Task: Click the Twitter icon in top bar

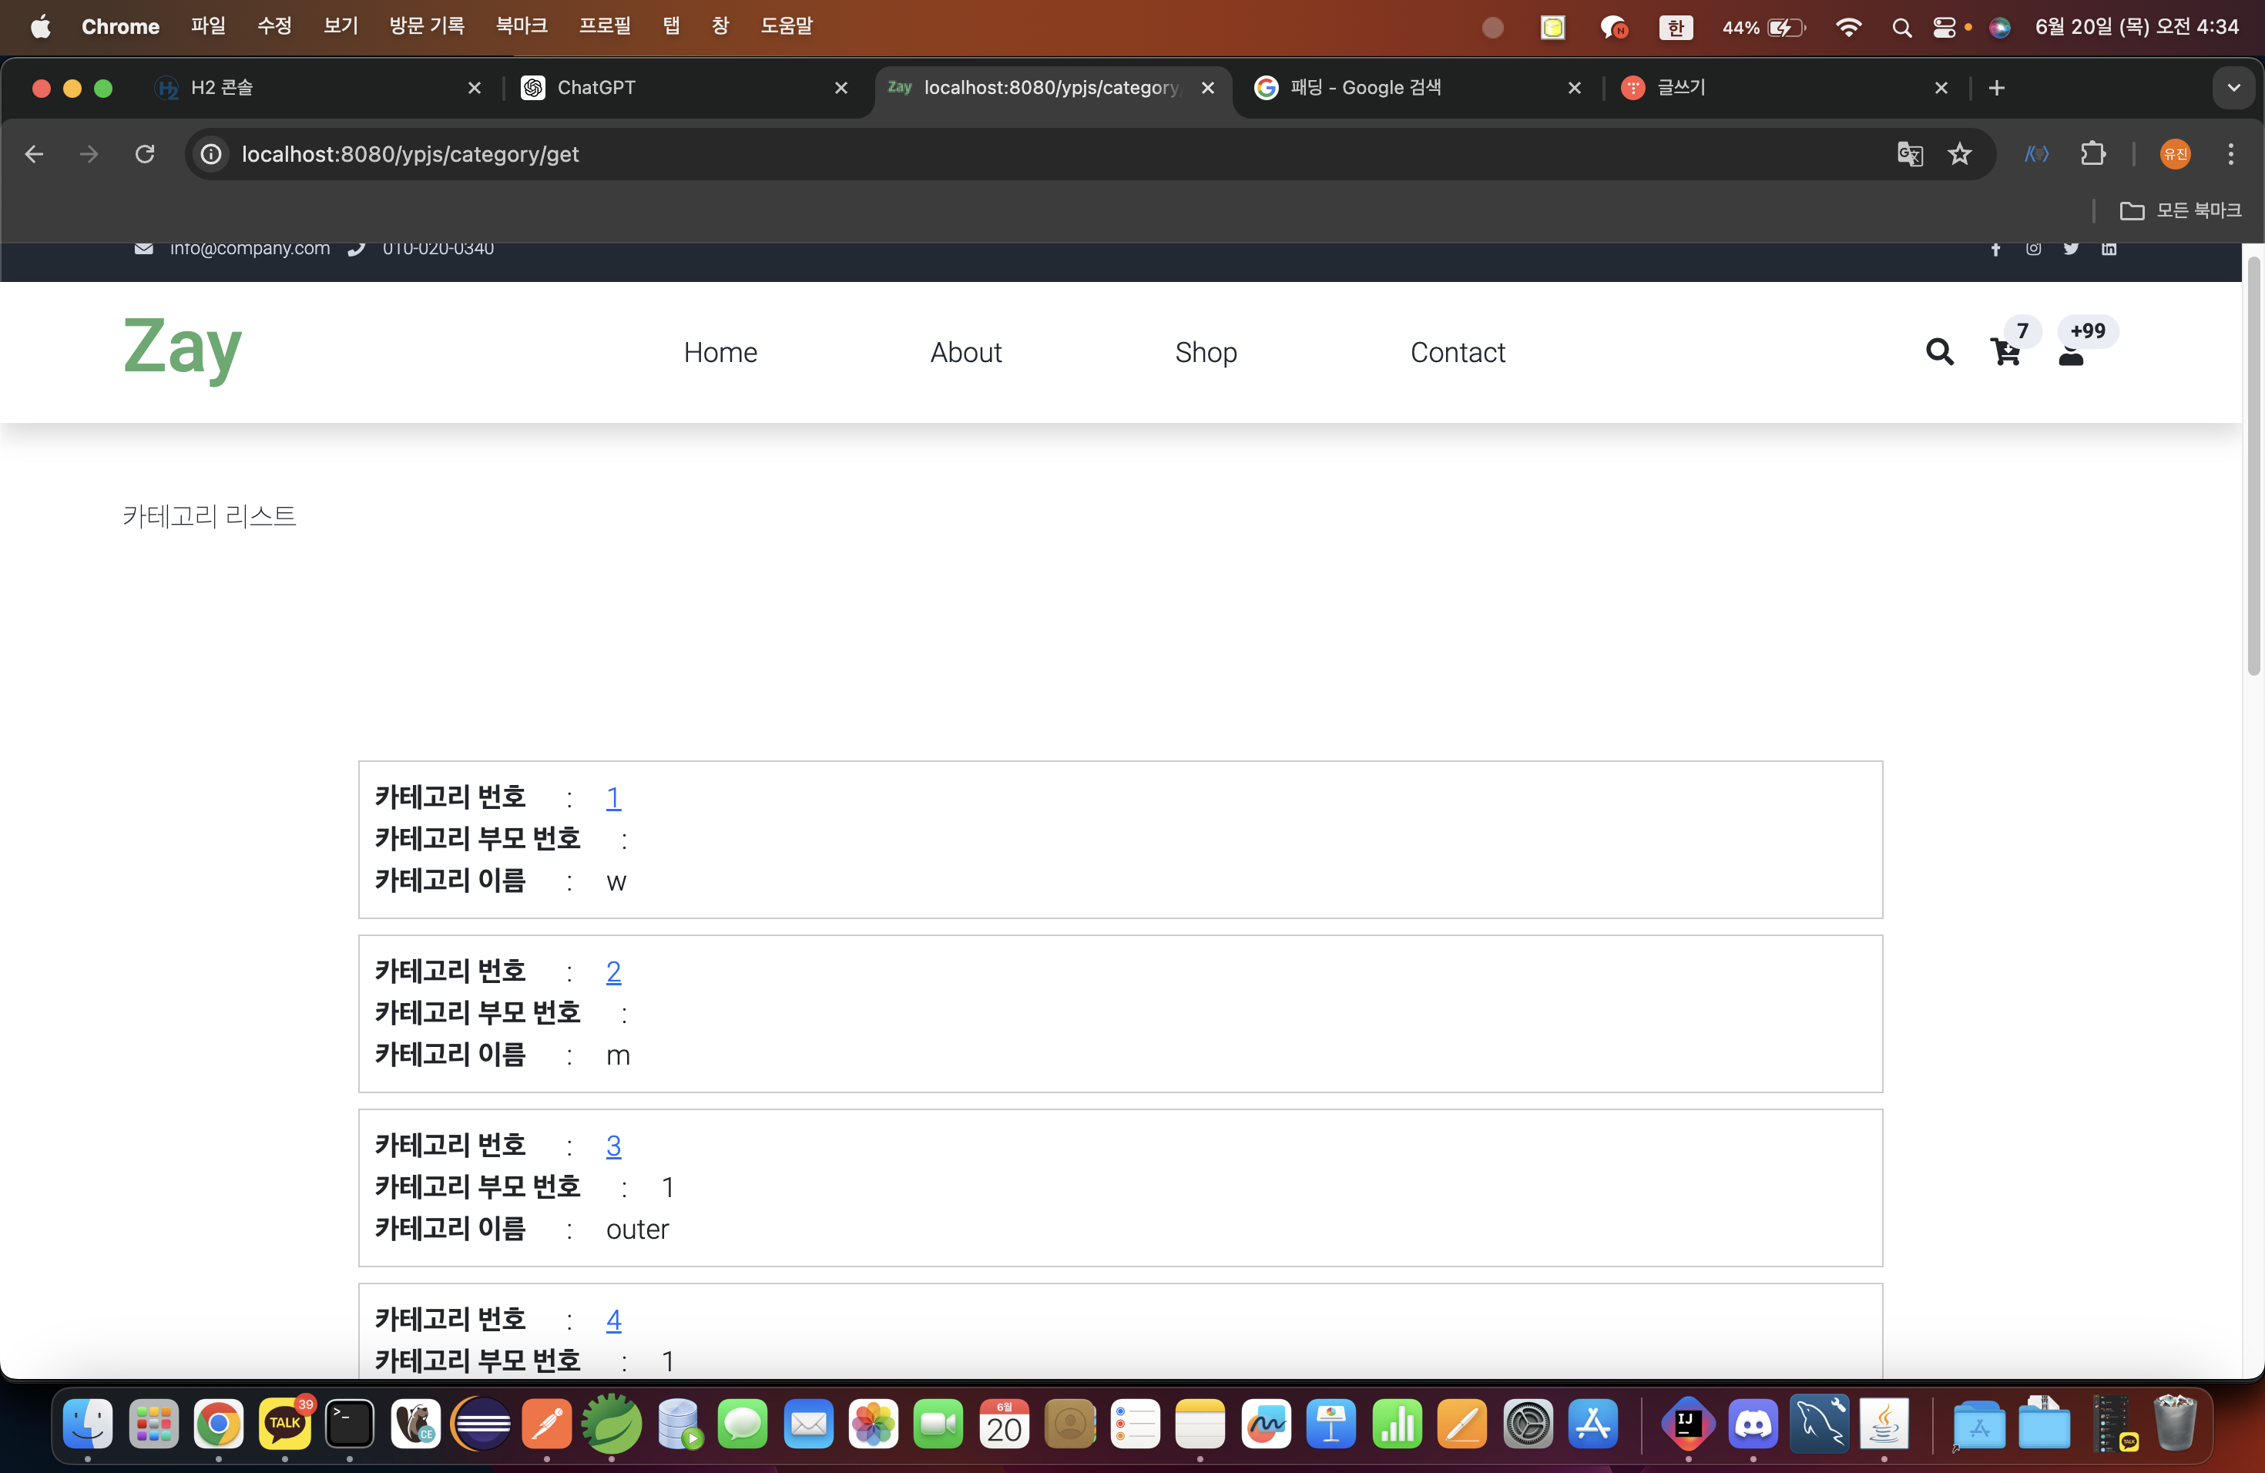Action: tap(2071, 248)
